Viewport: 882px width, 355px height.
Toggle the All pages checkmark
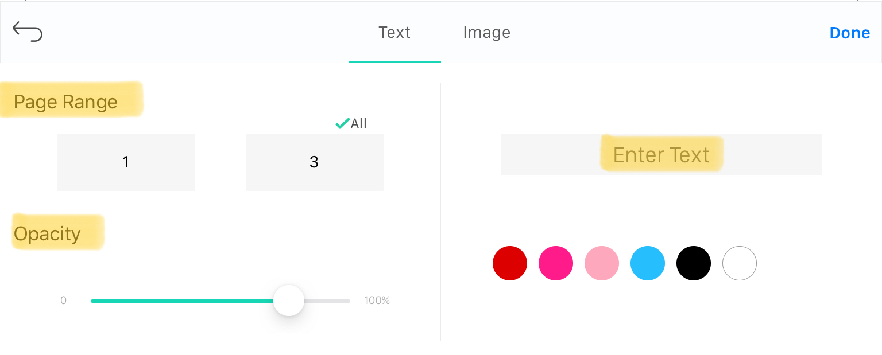tap(351, 123)
